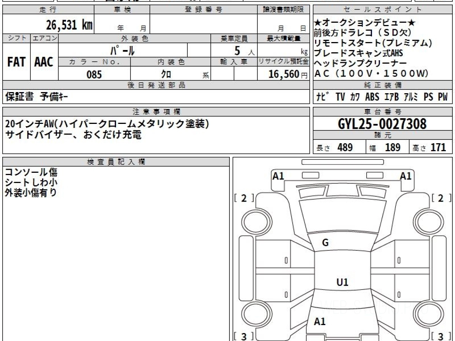Viewport: 455px width, 341px height.
Task: Select the ブレードスキャン式AHS line
Action: (x=358, y=53)
